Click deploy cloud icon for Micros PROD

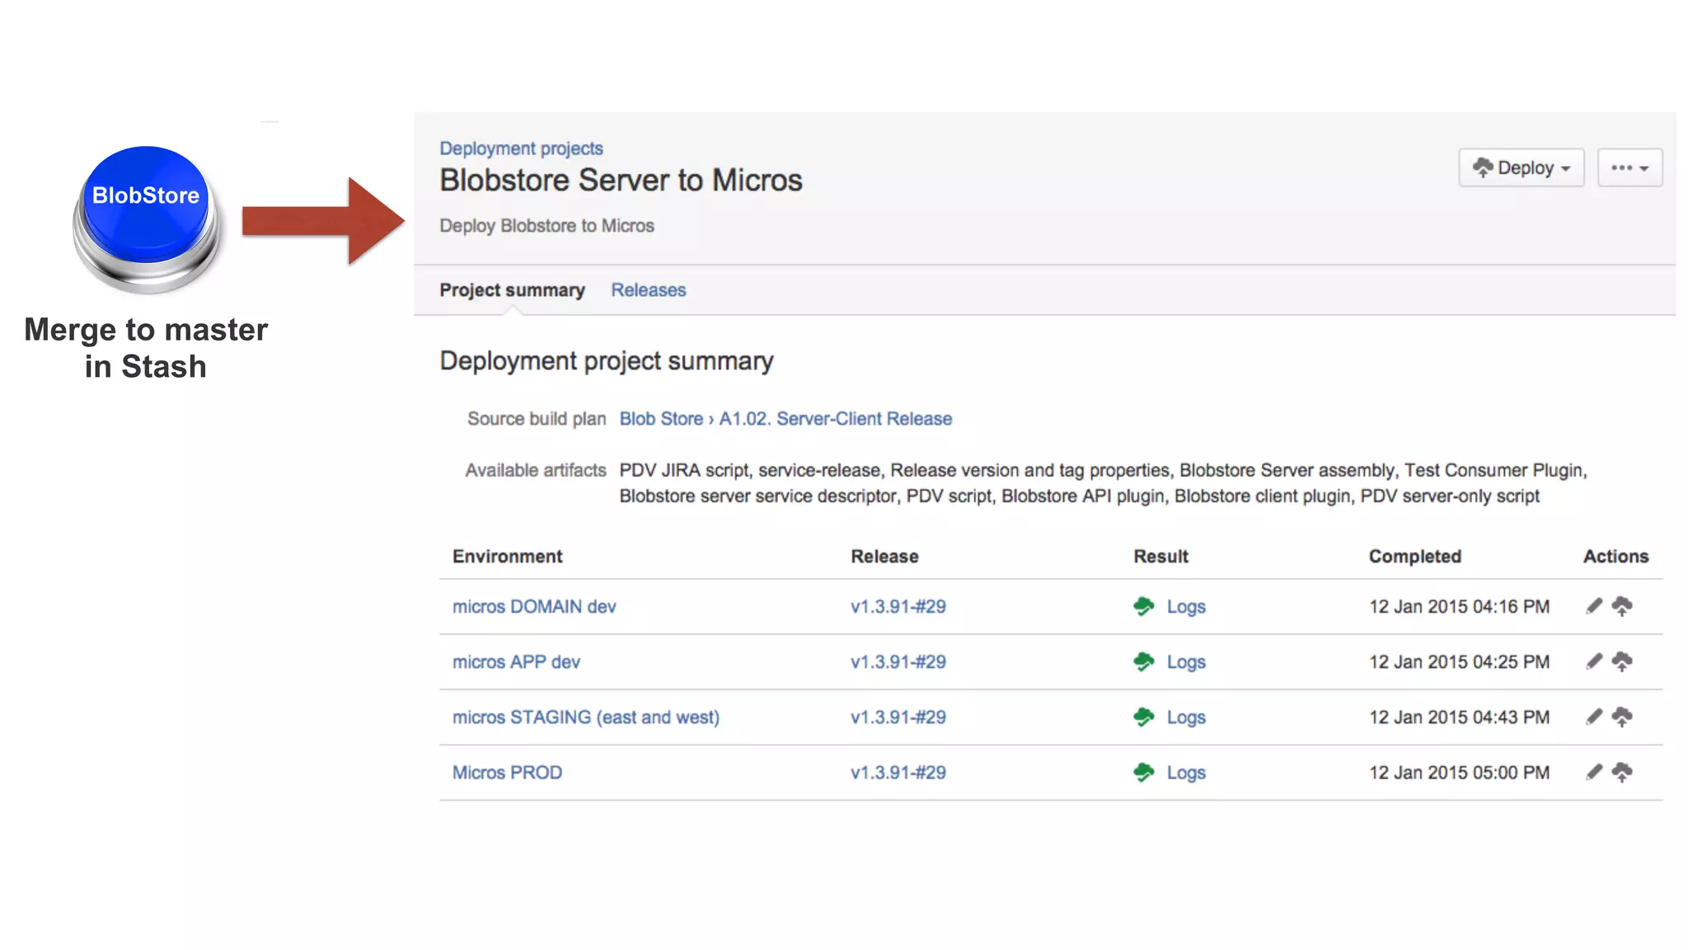point(1622,772)
